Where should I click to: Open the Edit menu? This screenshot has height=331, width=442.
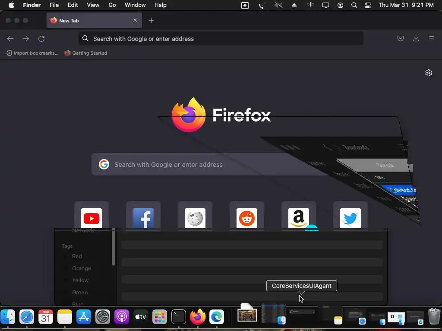click(x=73, y=5)
